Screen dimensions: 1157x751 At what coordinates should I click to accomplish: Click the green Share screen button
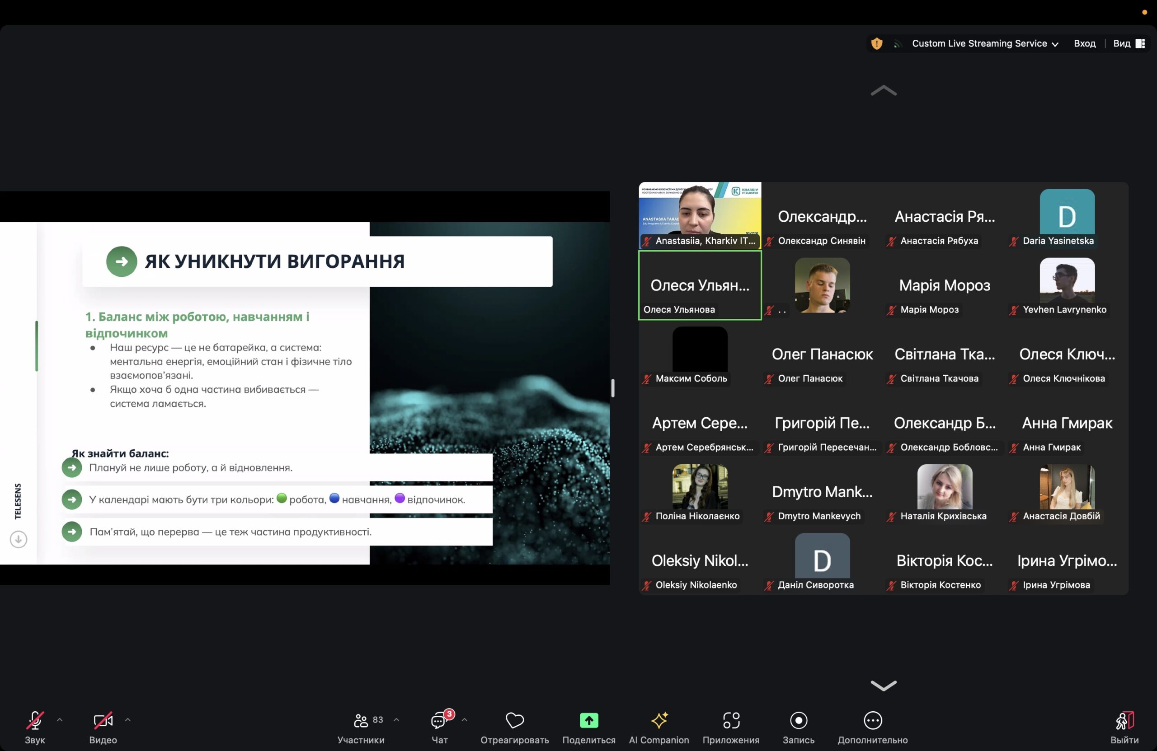[x=589, y=720]
